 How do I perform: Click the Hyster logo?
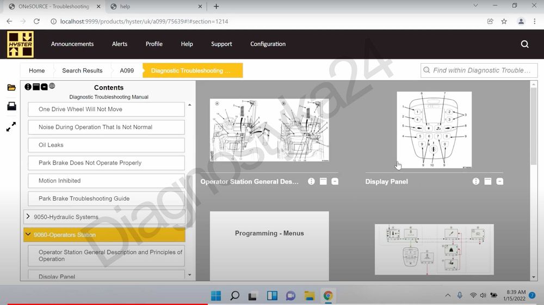(x=21, y=44)
